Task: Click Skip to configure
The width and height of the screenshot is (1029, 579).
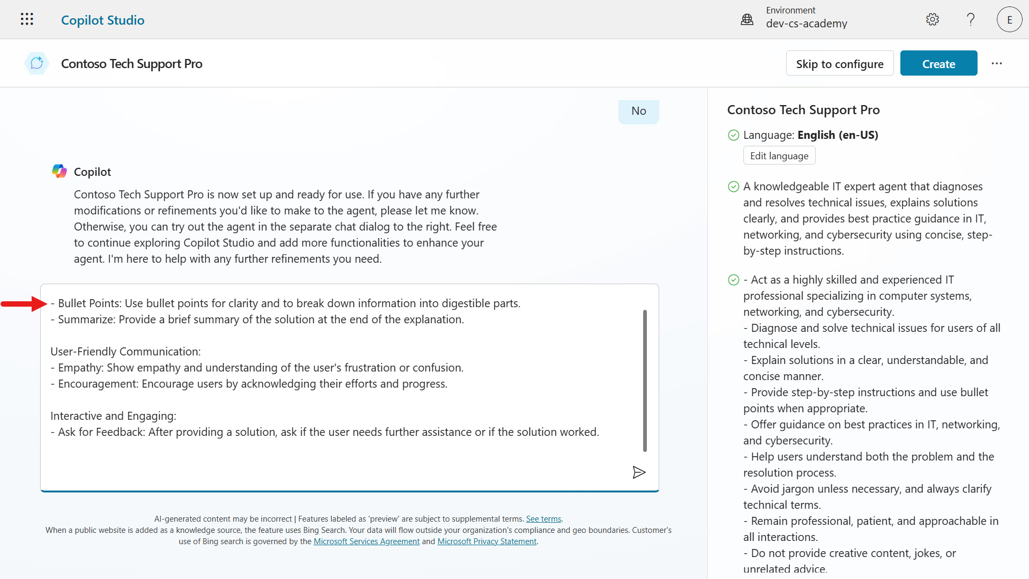Action: pos(839,64)
